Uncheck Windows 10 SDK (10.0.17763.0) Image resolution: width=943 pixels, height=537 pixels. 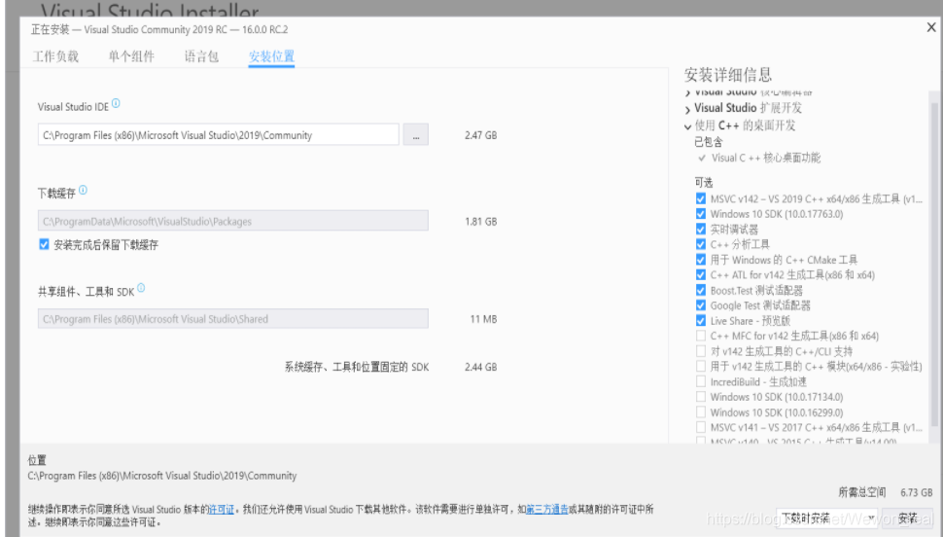(x=701, y=214)
